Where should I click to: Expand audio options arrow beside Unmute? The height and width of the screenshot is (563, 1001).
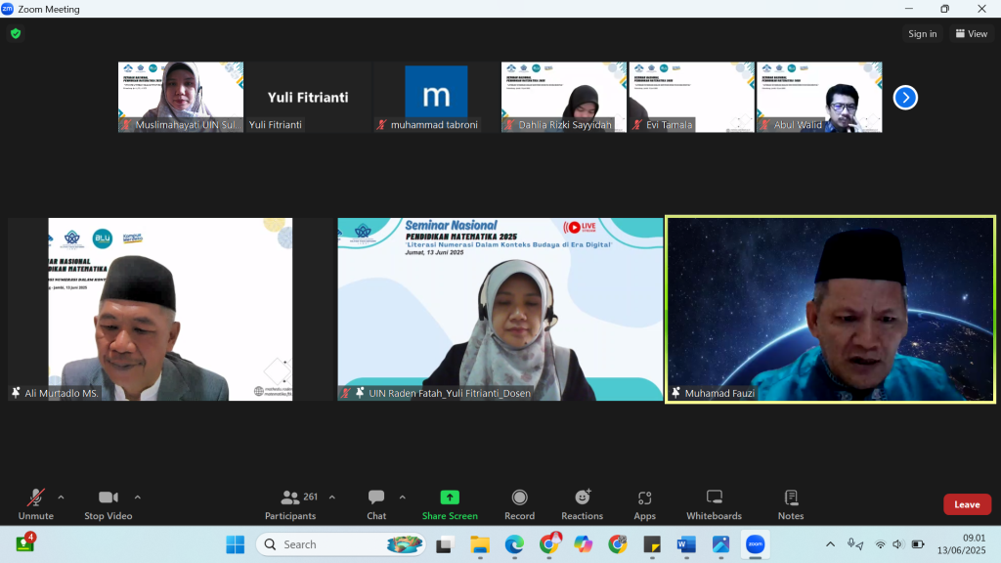(x=61, y=497)
